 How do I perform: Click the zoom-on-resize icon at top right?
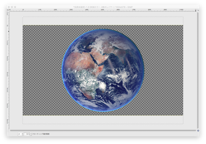pos(198,10)
